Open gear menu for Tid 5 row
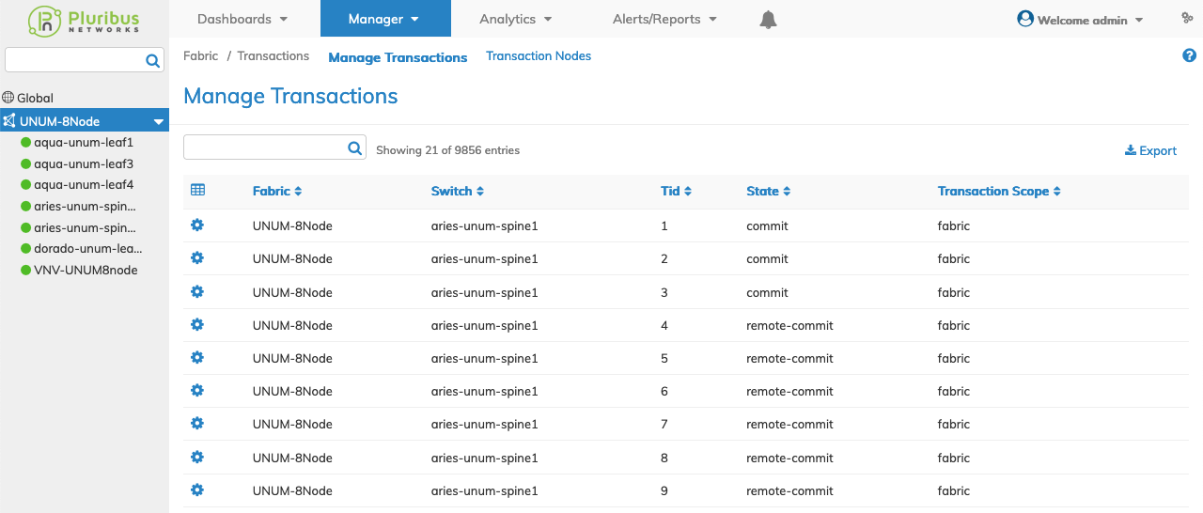This screenshot has height=513, width=1203. pos(197,358)
